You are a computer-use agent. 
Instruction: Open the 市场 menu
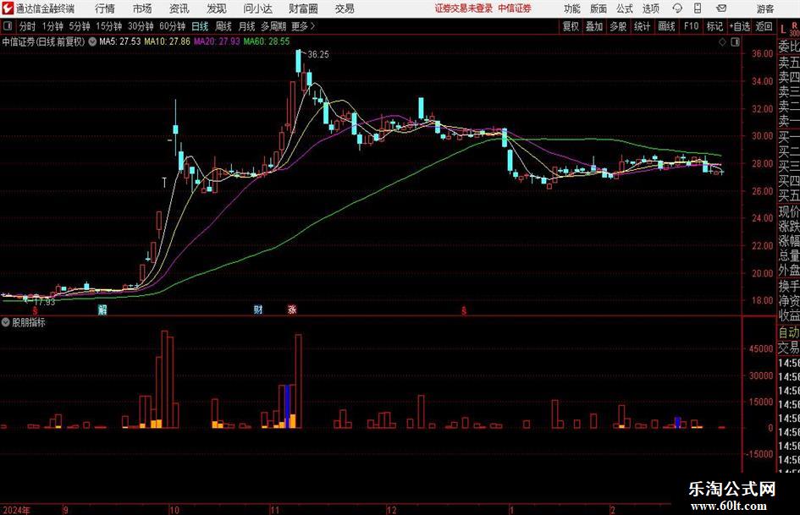click(142, 8)
